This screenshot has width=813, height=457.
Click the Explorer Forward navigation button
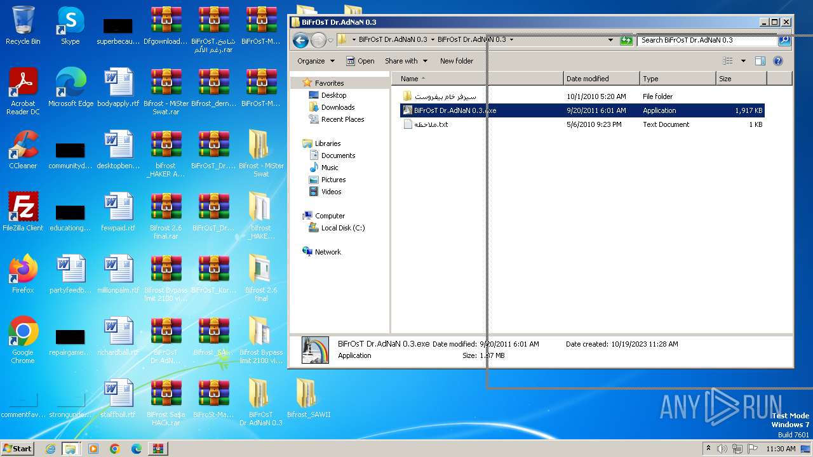click(x=318, y=40)
